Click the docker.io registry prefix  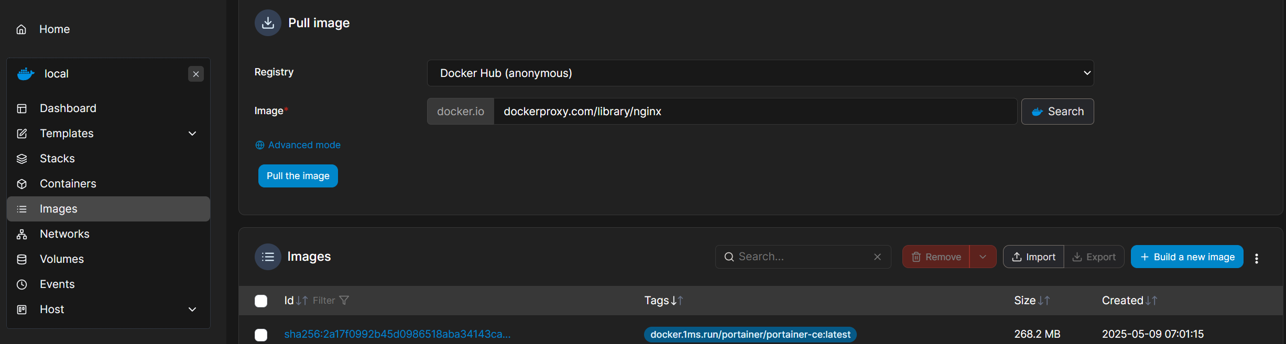tap(461, 112)
